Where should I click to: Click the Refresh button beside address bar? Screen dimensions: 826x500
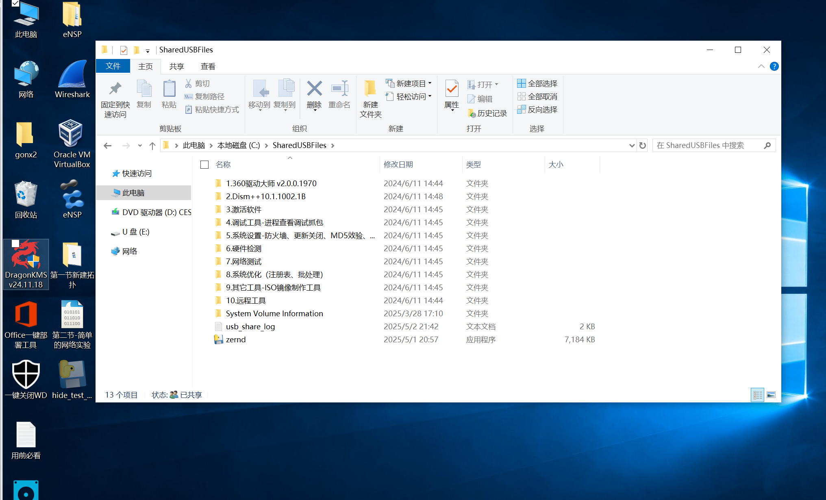pos(643,146)
